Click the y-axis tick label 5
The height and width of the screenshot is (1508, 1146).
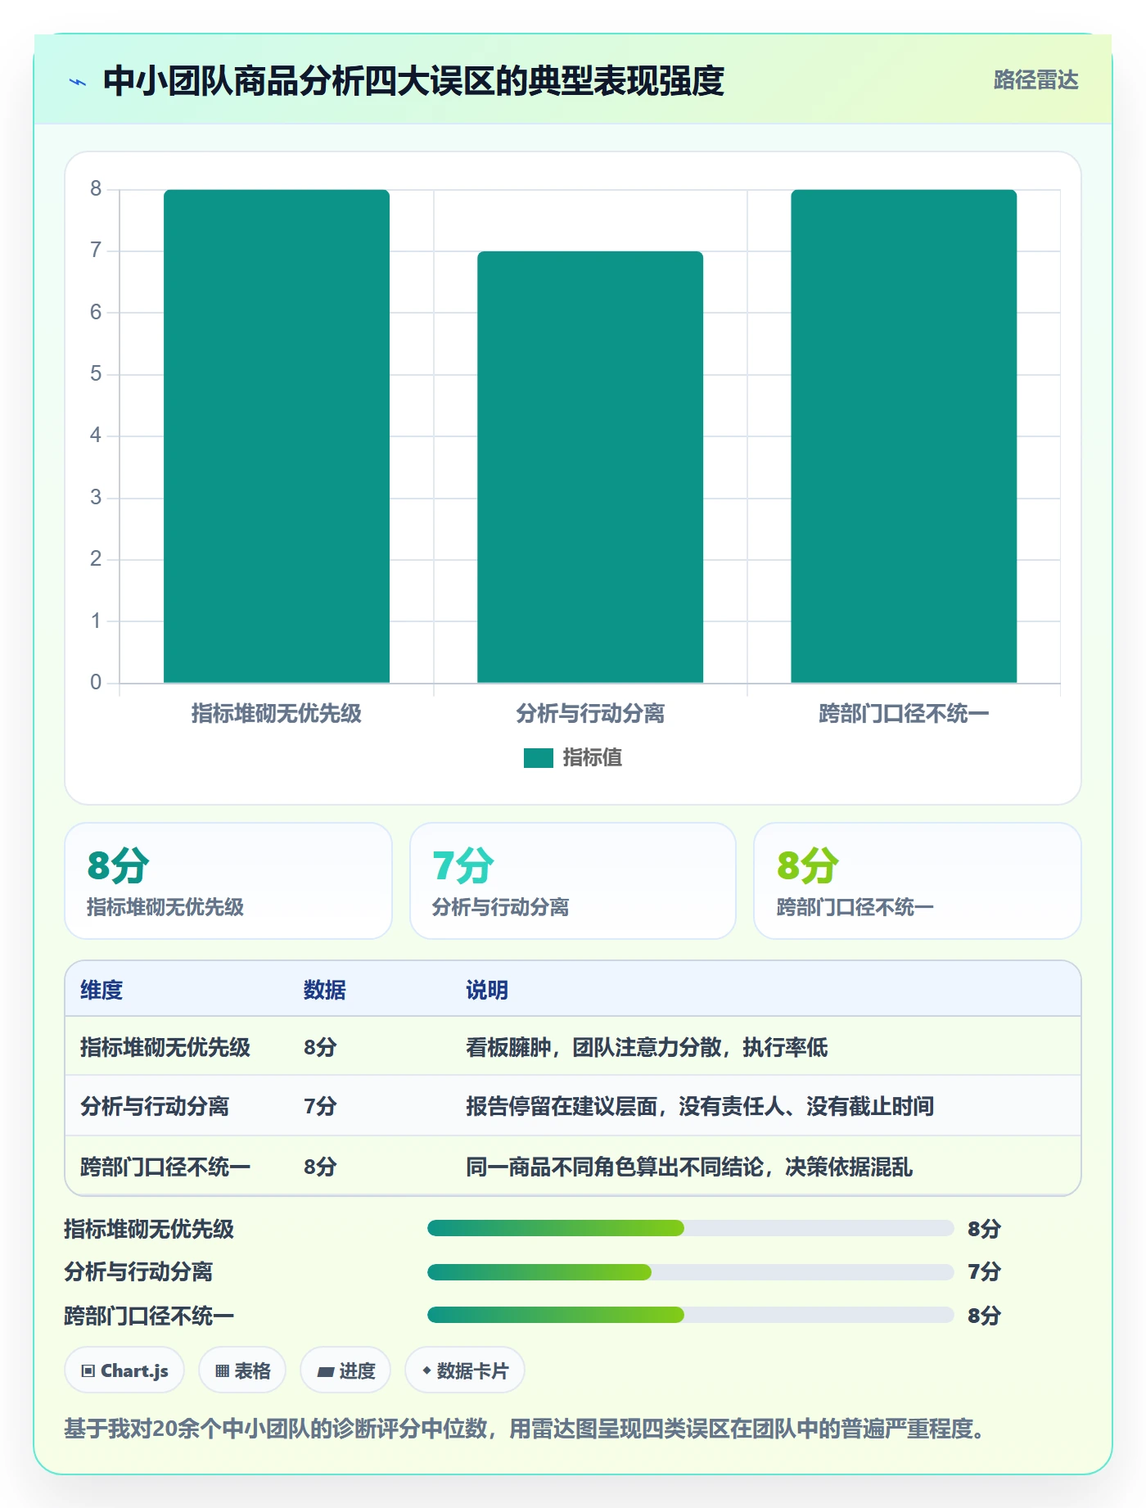tap(96, 374)
